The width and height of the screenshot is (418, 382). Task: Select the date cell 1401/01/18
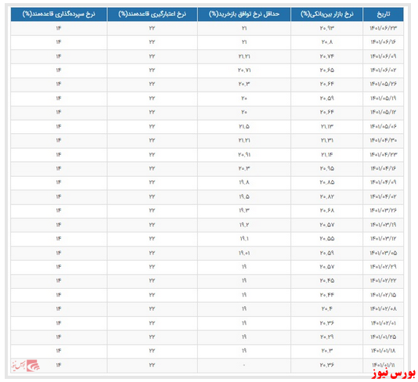coord(383,351)
